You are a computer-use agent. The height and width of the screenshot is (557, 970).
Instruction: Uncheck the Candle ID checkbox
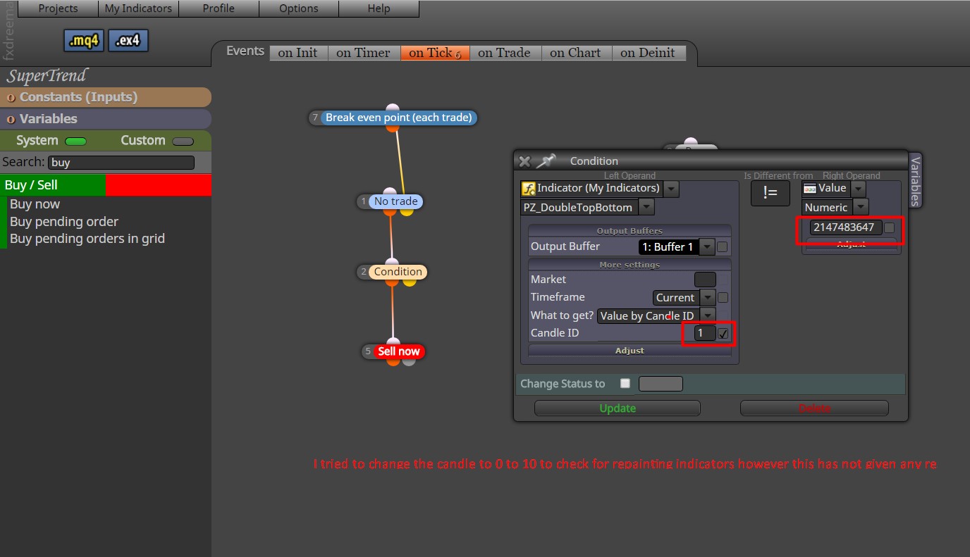pyautogui.click(x=723, y=334)
